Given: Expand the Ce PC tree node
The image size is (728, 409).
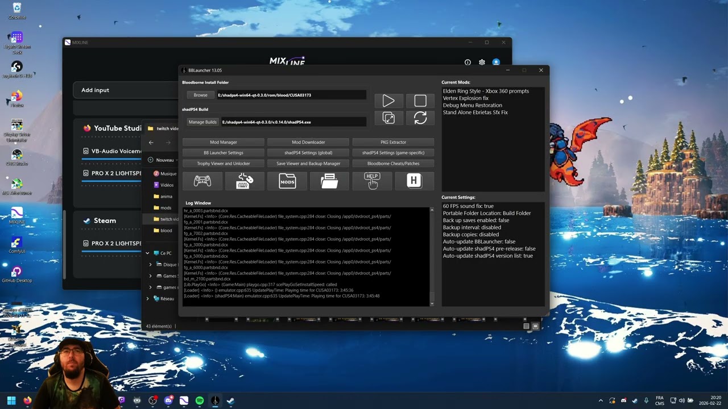Looking at the screenshot, I should coord(147,253).
